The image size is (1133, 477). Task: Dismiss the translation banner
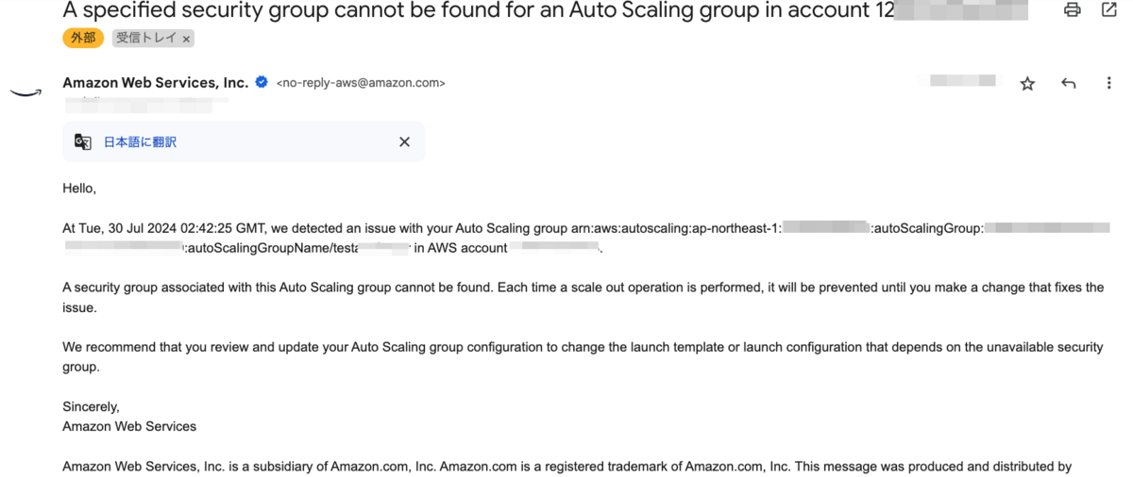(x=404, y=142)
